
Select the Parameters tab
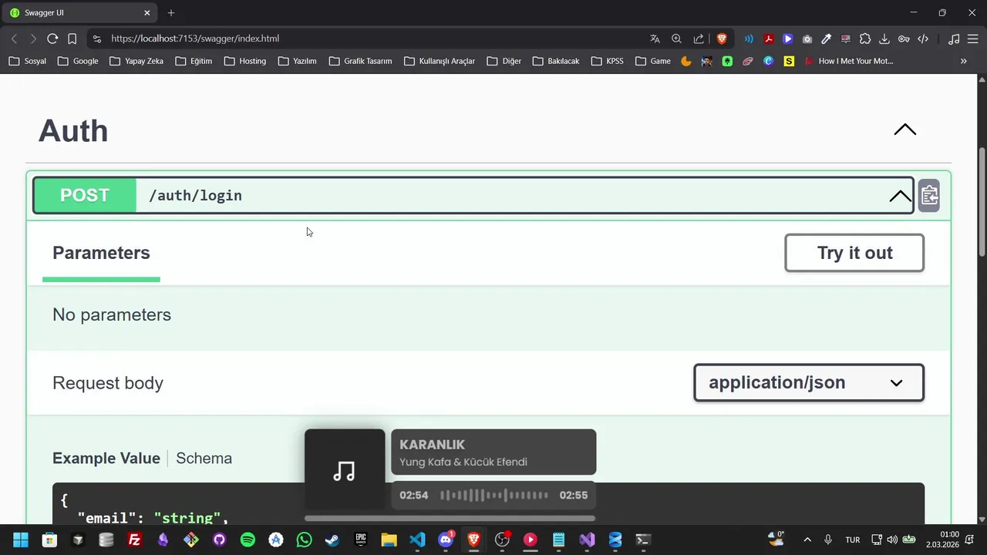point(101,253)
